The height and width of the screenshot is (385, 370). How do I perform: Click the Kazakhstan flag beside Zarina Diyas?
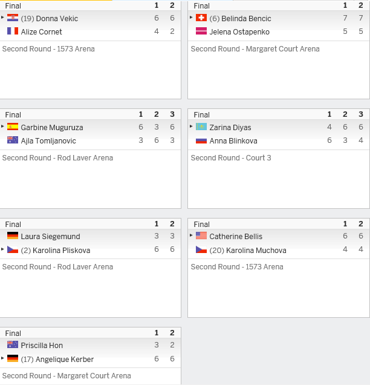coord(201,127)
